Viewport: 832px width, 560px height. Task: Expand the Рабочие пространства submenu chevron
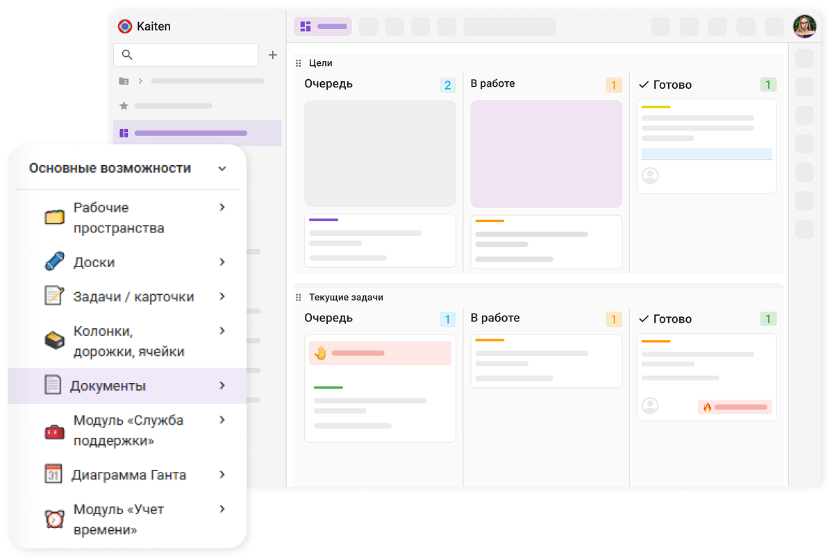222,207
